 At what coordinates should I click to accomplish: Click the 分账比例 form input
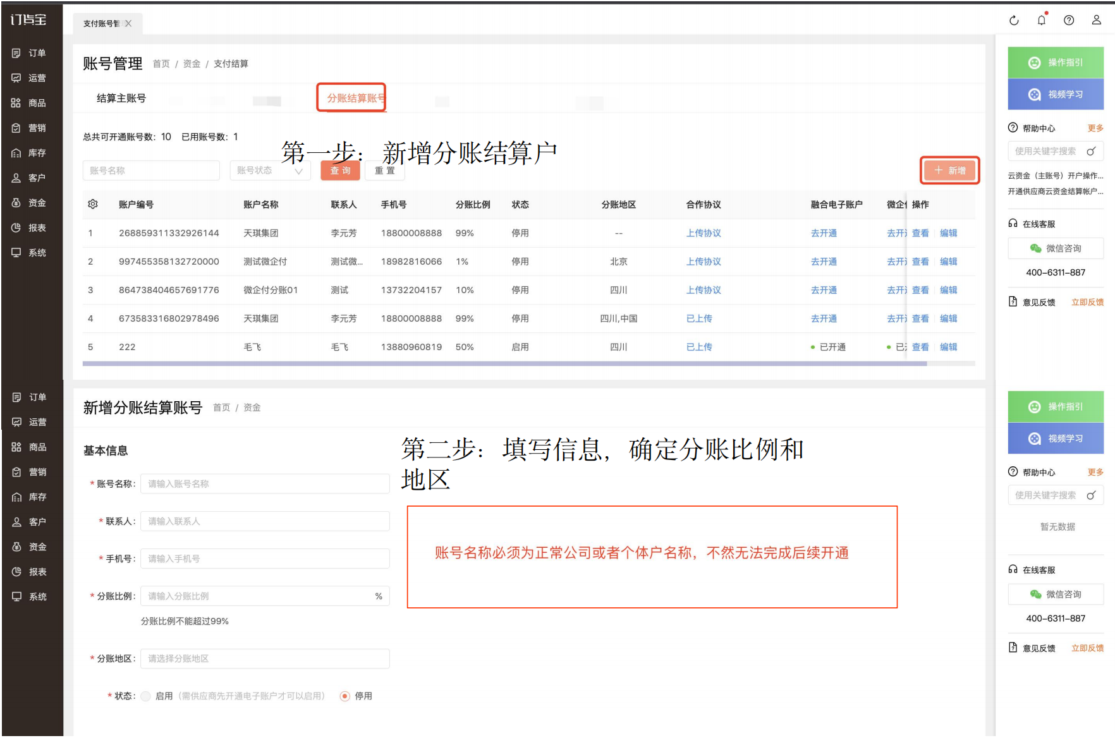pos(265,596)
